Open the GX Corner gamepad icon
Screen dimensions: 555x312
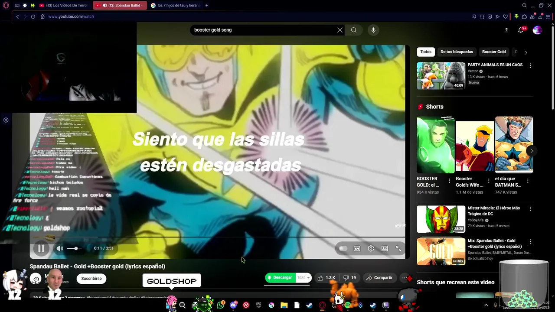point(17,6)
